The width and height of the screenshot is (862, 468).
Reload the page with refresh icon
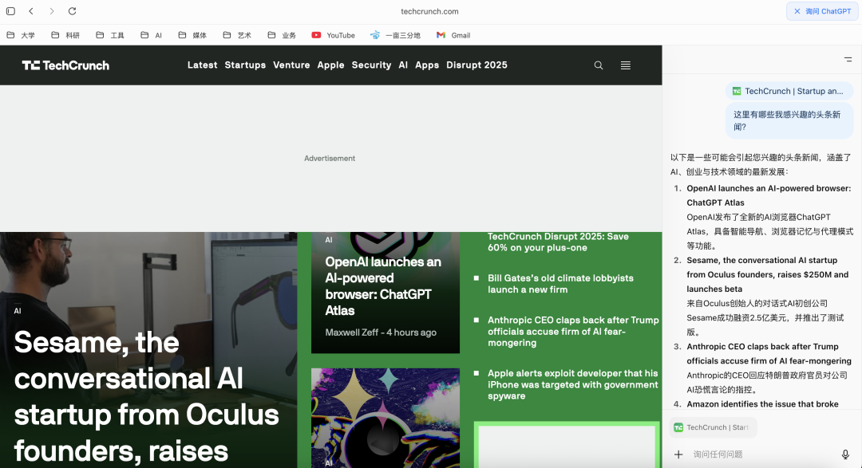coord(72,11)
